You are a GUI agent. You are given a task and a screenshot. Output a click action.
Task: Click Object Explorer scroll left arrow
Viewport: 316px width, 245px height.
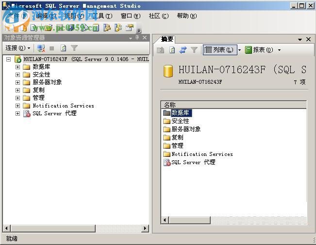6,229
